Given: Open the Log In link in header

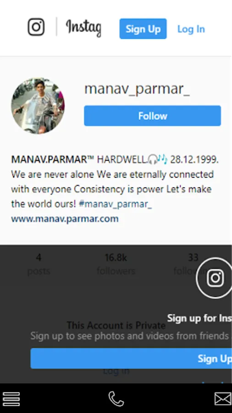Looking at the screenshot, I should (x=191, y=29).
